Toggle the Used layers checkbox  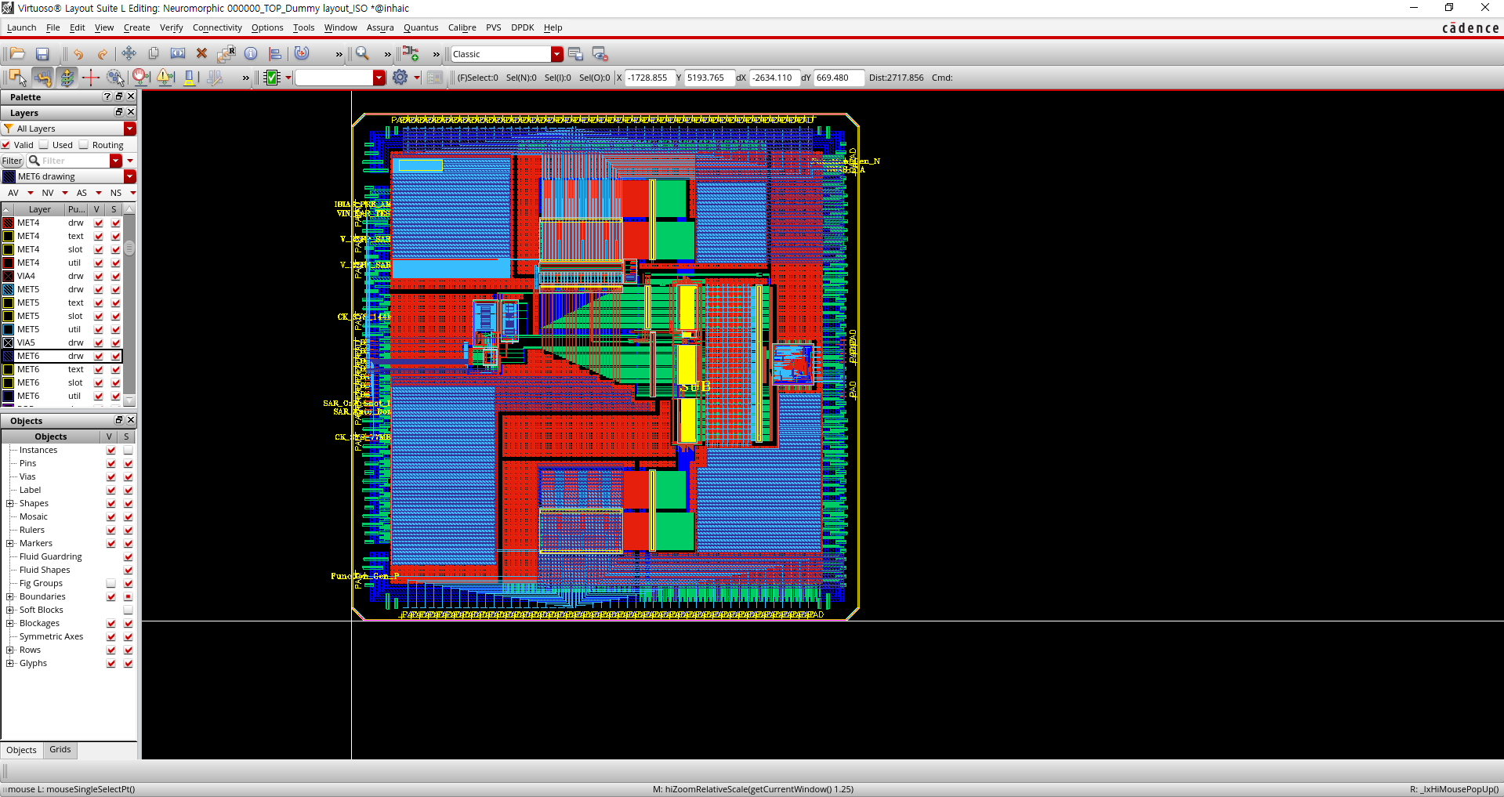(x=45, y=145)
